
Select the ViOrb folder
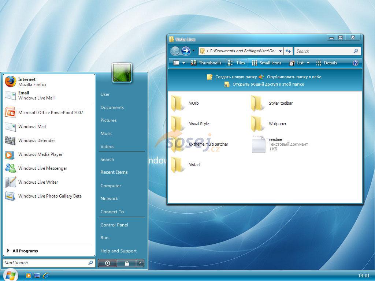click(x=185, y=103)
